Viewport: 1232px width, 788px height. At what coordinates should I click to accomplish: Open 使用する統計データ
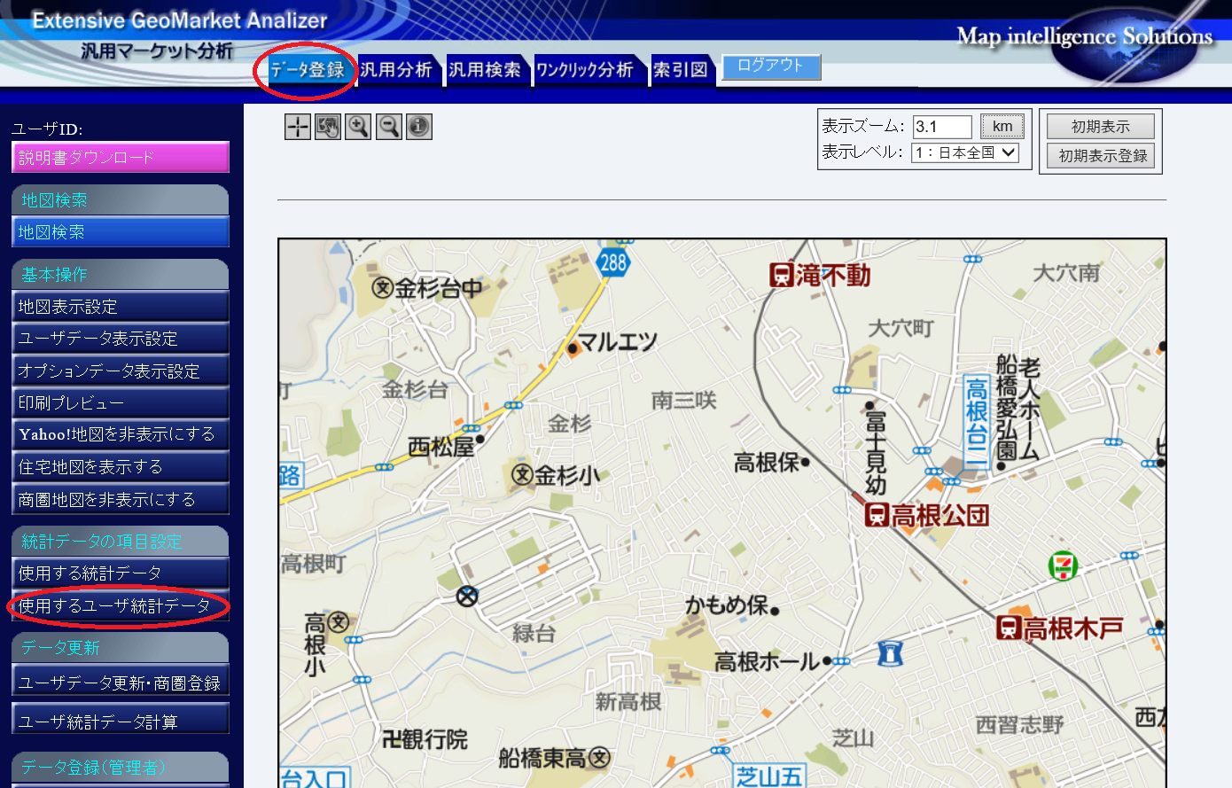[x=121, y=573]
